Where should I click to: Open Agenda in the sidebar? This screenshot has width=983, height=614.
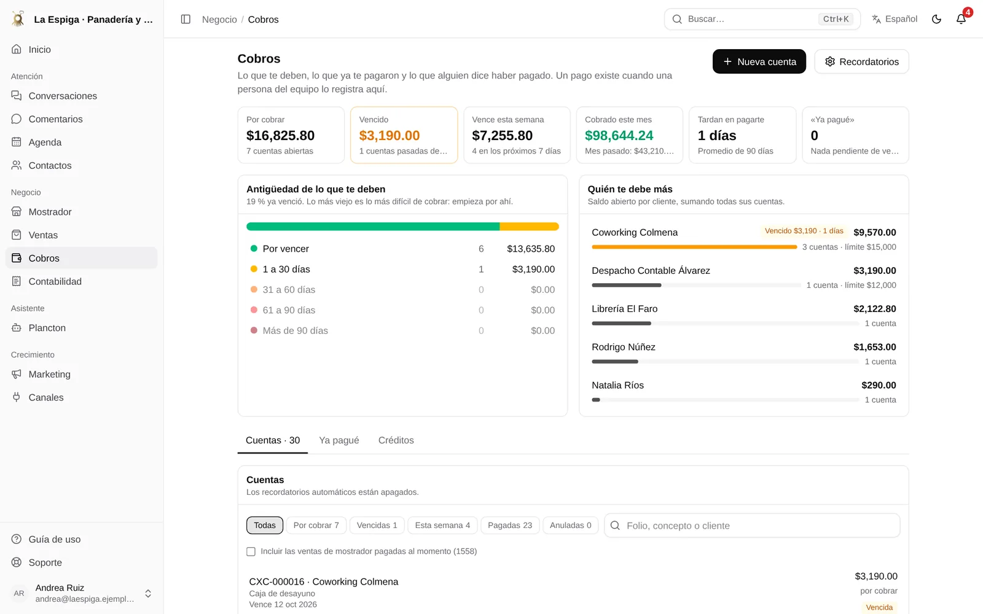[81, 142]
